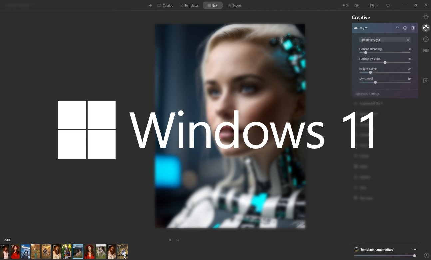The width and height of the screenshot is (431, 260).
Task: Toggle the before/after compare icon
Action: point(345,5)
